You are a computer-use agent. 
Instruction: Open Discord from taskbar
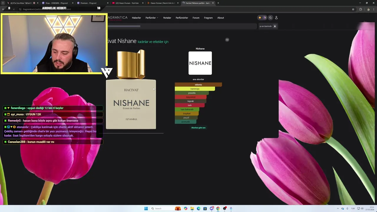coord(211,208)
